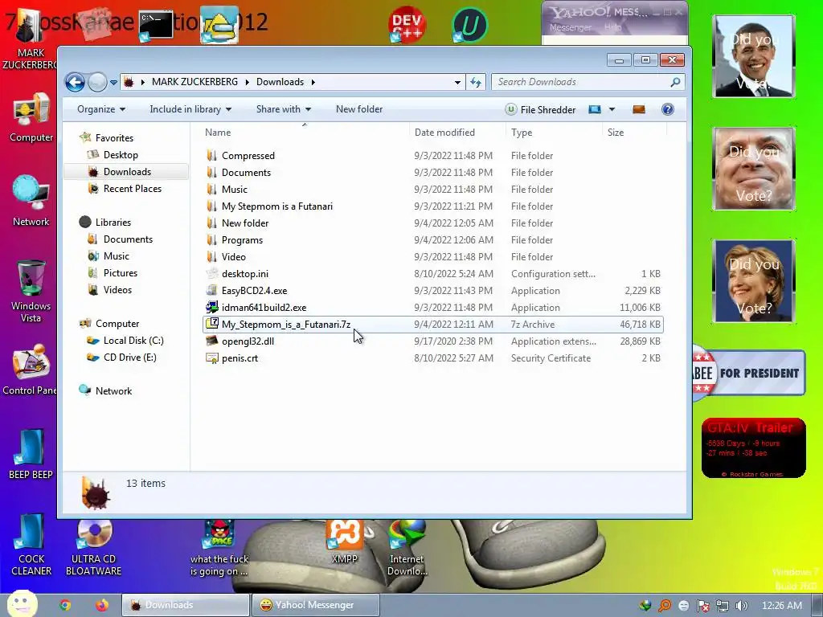Screen dimensions: 823x617
Task: Open the Organize menu
Action: click(x=101, y=109)
